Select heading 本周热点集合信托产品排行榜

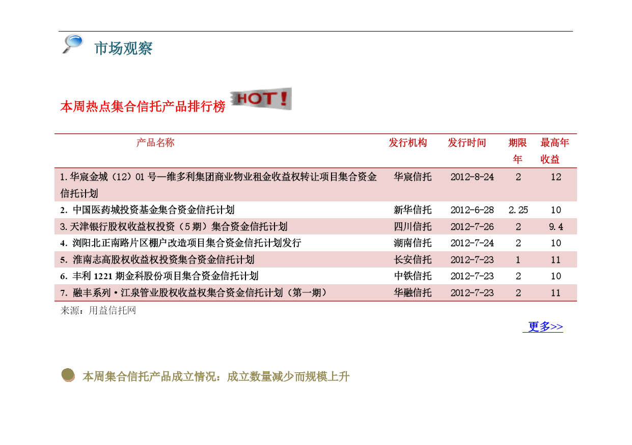click(143, 107)
